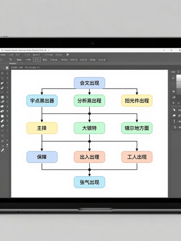The image size is (181, 241).
Task: Select the orange node 工人出现
Action: 137,157
